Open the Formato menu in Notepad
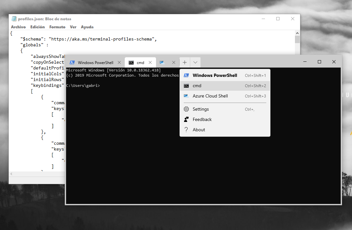 (x=57, y=27)
